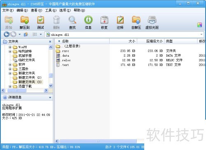
Task: Select the .reloc file icon
Action: [x=58, y=60]
